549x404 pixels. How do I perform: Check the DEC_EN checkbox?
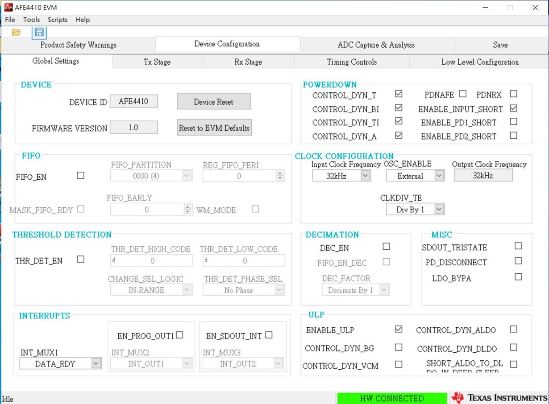(x=386, y=246)
